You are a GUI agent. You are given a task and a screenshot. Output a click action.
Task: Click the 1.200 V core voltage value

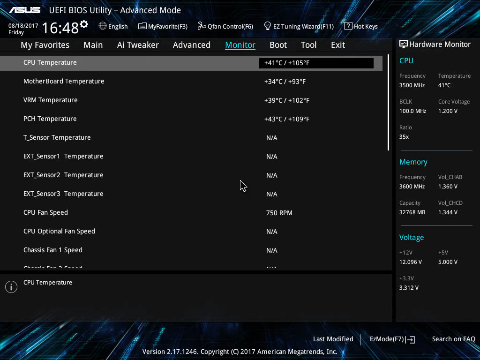[x=448, y=111]
